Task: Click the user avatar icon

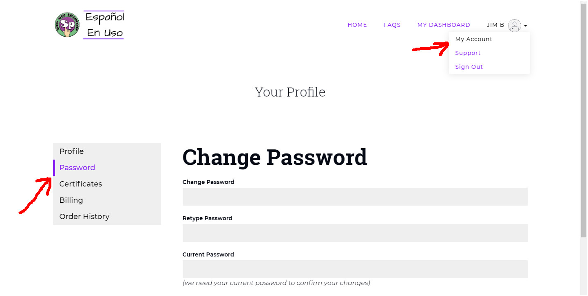Action: (515, 26)
